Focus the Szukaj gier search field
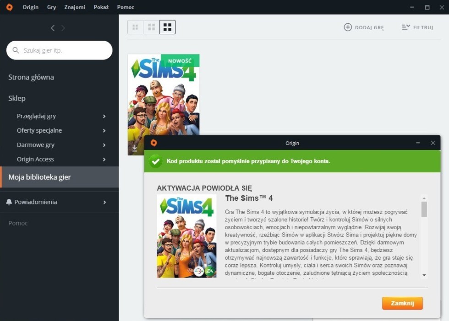The width and height of the screenshot is (449, 321). tap(59, 50)
